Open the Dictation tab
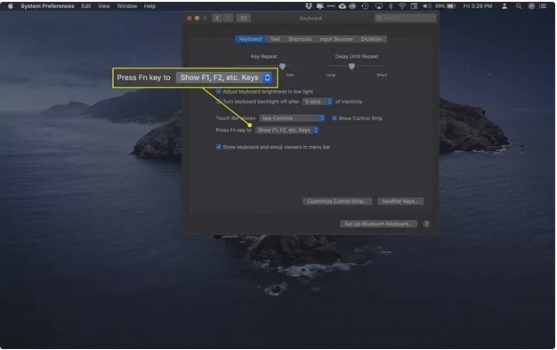557x350 pixels. 372,39
